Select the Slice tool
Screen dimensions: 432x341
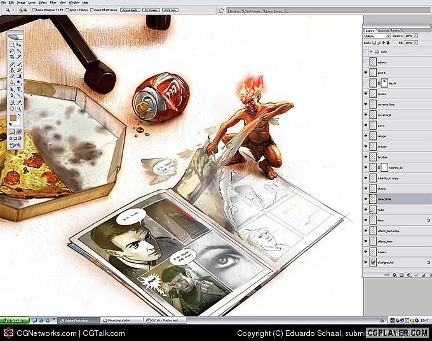point(19,57)
